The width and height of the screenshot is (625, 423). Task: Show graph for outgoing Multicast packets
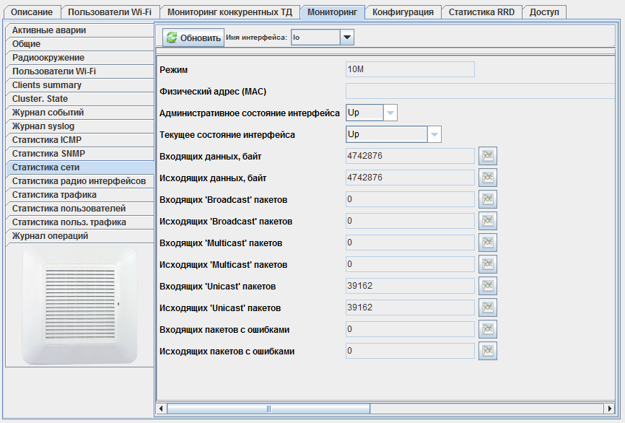pyautogui.click(x=489, y=264)
